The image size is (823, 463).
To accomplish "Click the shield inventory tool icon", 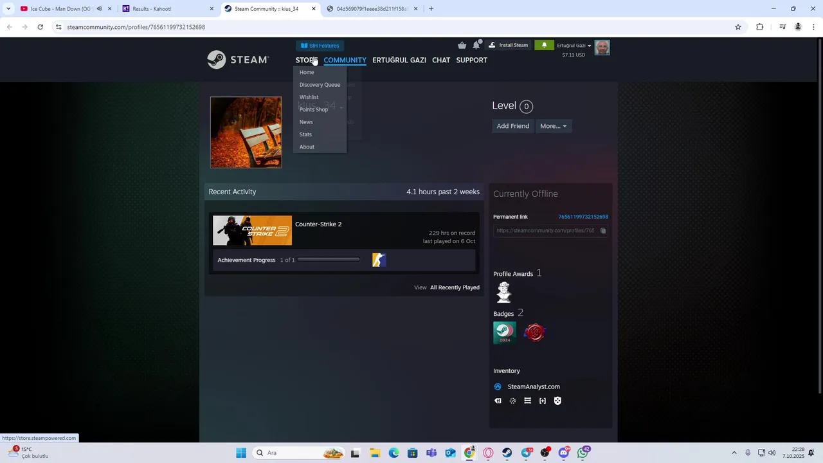I will coord(557,401).
